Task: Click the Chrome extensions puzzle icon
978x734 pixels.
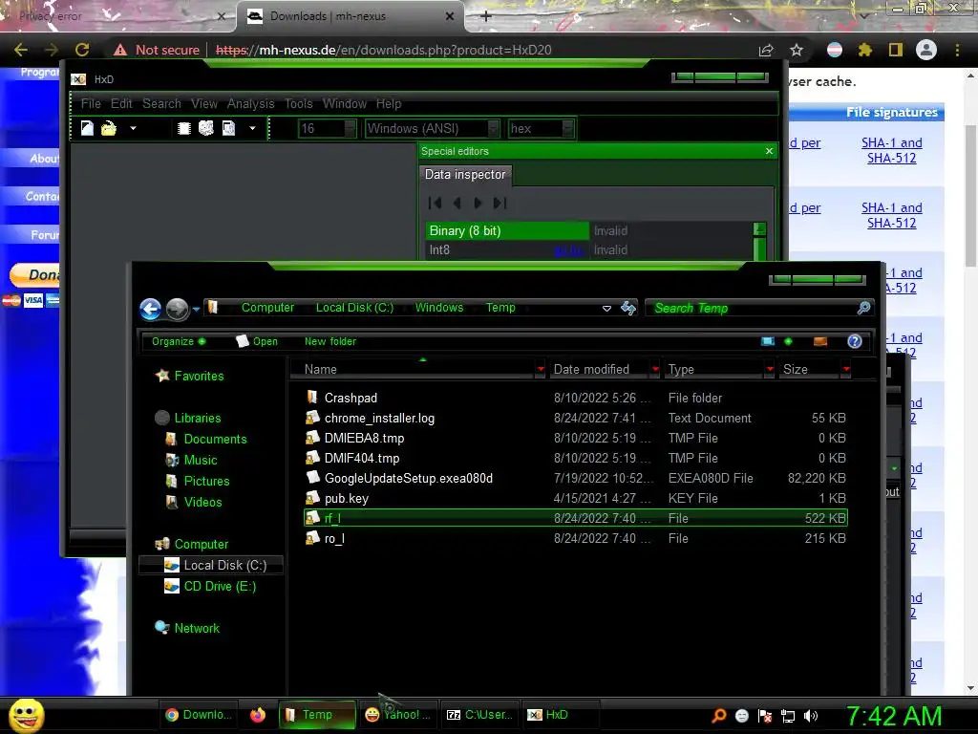Action: [x=865, y=50]
